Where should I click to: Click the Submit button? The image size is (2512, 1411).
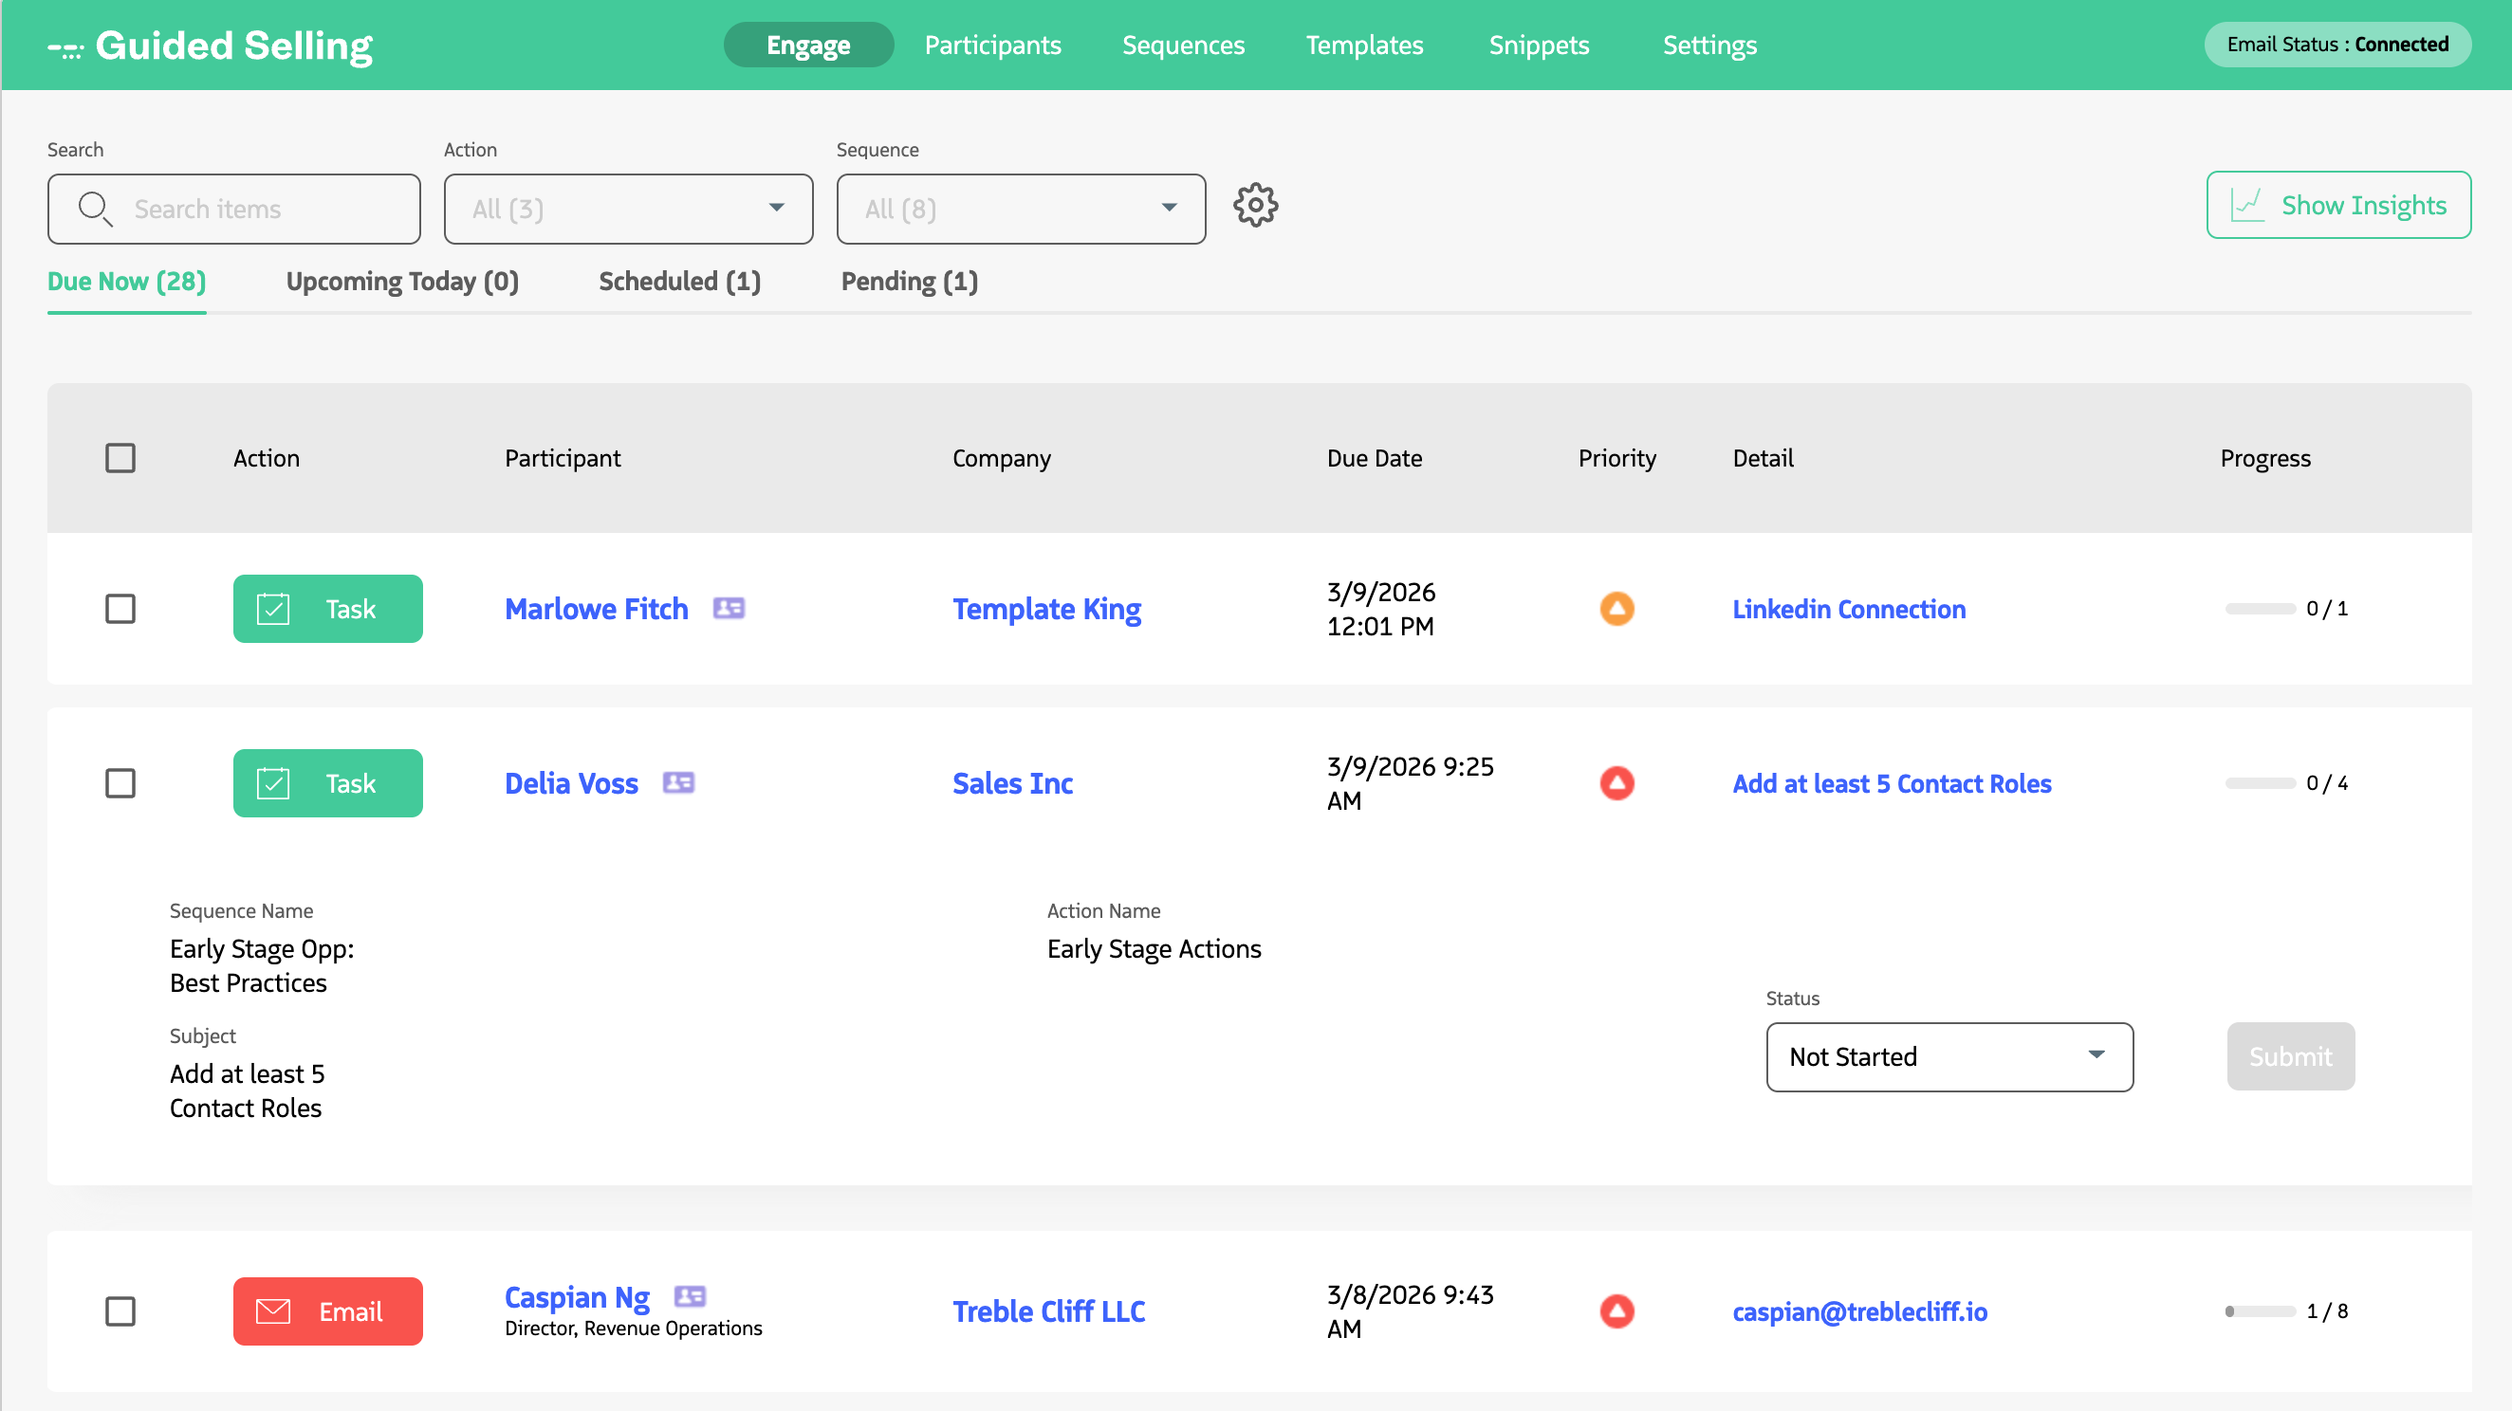point(2291,1056)
